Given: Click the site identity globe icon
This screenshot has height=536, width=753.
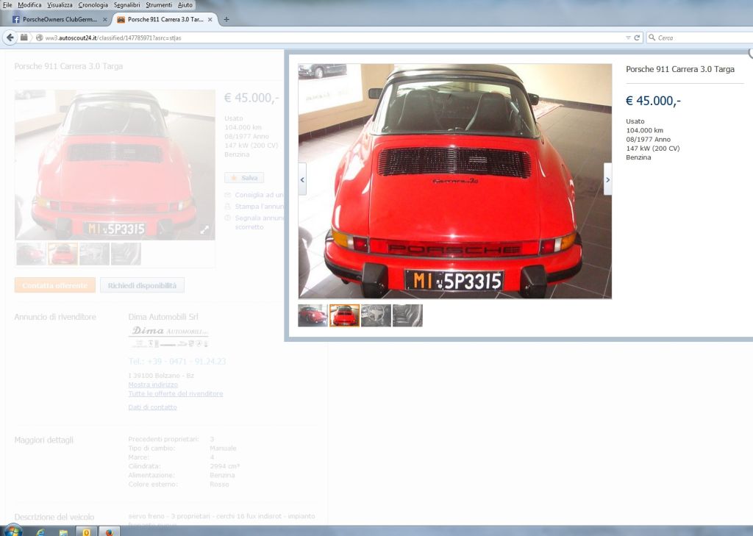Looking at the screenshot, I should (40, 37).
